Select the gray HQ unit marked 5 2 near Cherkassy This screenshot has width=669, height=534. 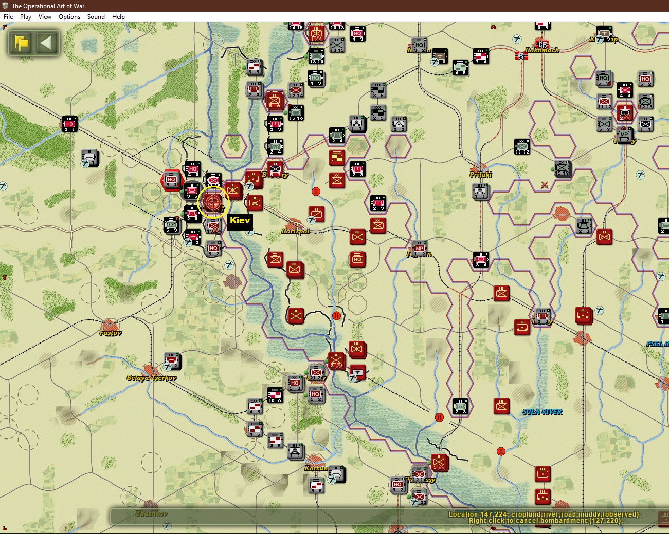point(398,485)
